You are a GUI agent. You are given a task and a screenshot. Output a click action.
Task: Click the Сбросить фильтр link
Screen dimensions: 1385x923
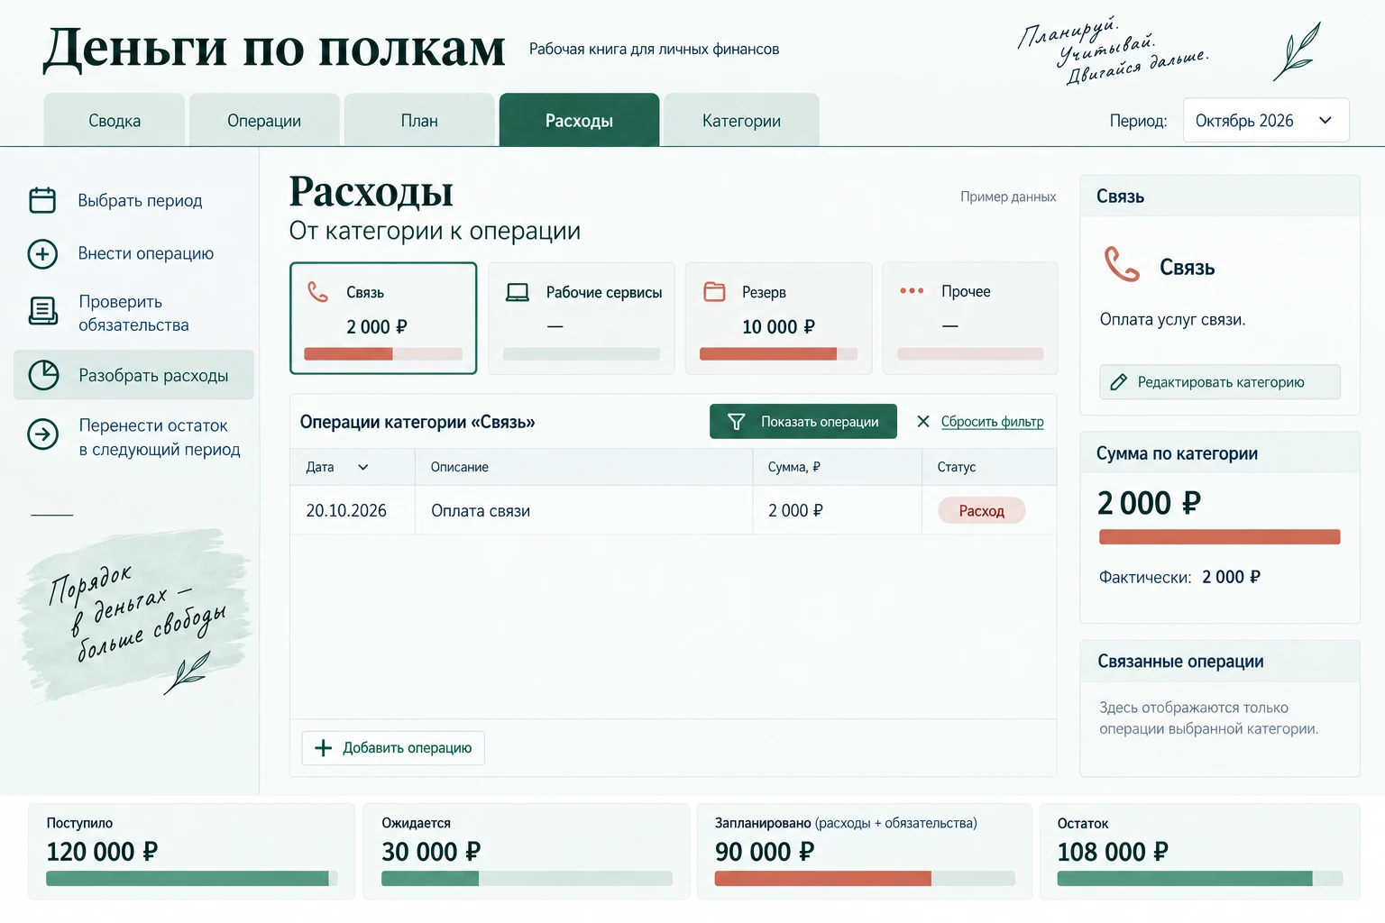992,422
